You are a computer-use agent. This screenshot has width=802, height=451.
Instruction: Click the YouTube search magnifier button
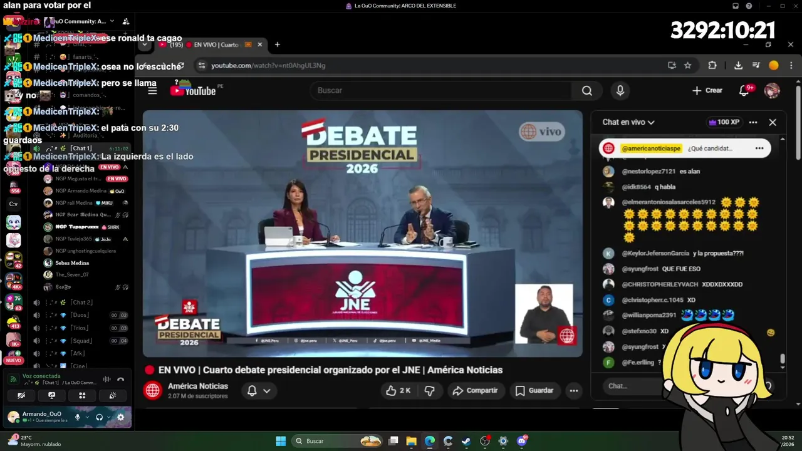pyautogui.click(x=586, y=91)
